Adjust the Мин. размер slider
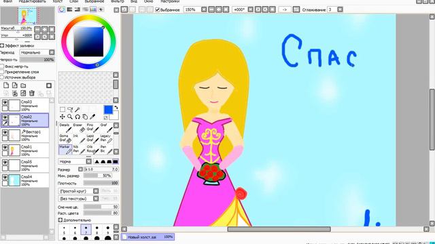 tap(98, 176)
